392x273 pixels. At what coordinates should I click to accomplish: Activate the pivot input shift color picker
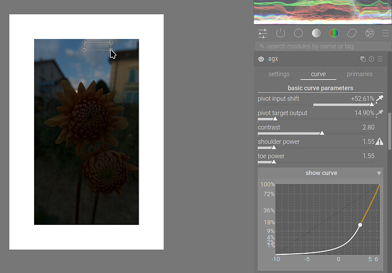[380, 99]
